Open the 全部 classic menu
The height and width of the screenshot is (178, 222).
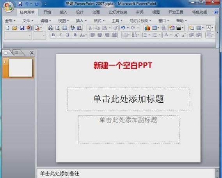point(10,21)
